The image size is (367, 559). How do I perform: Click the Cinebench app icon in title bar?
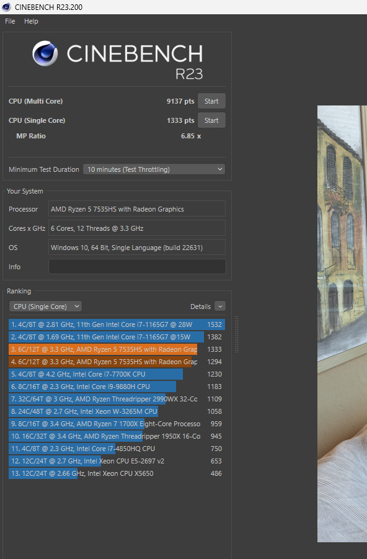coord(6,7)
